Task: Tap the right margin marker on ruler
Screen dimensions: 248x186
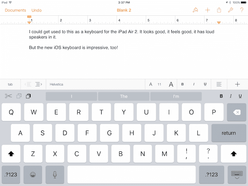Action: click(x=219, y=23)
